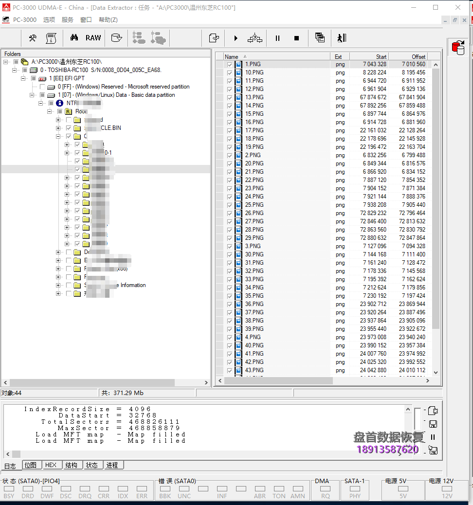
Task: Start RAW recovery from toolbar
Action: 93,37
